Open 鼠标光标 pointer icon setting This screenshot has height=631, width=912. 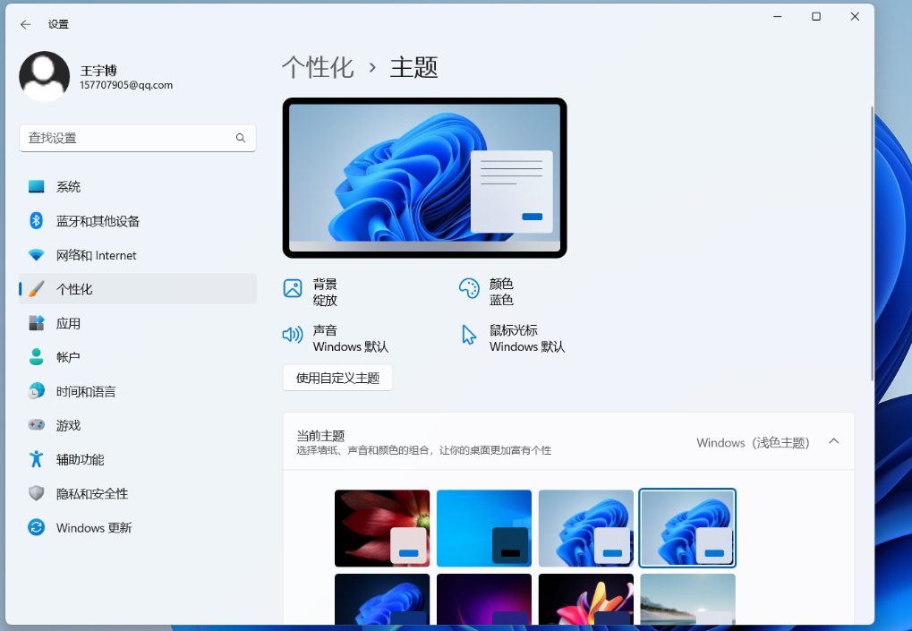point(469,335)
